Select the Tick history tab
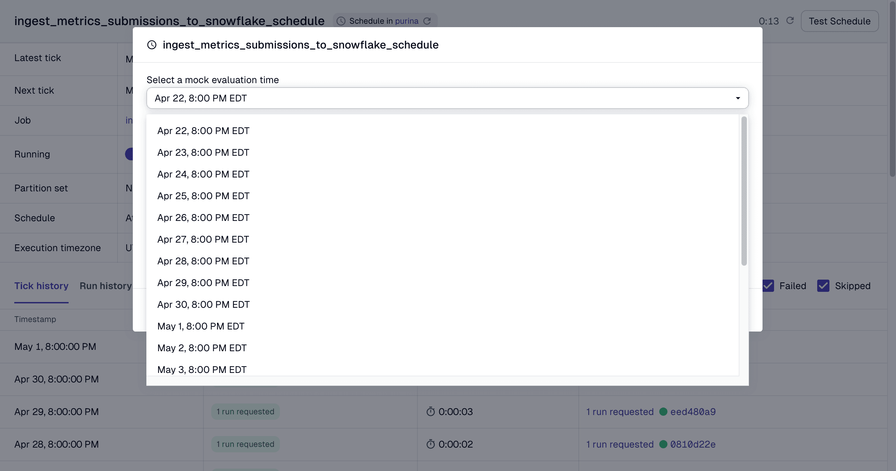The height and width of the screenshot is (471, 896). pos(41,286)
